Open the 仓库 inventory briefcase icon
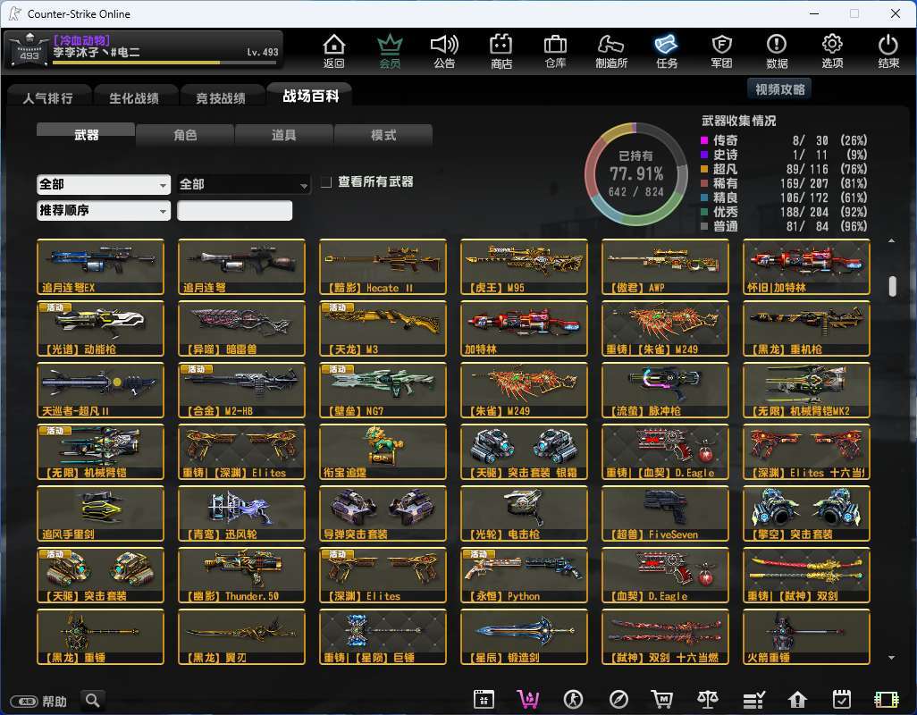 [x=555, y=51]
